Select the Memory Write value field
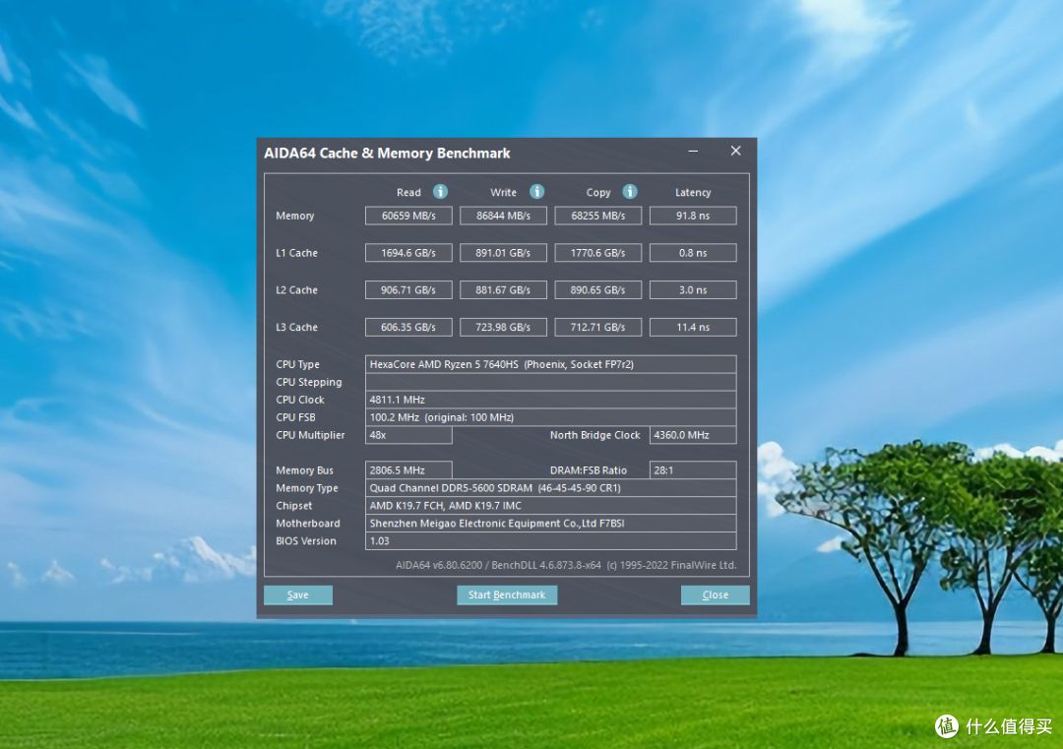Viewport: 1063px width, 749px height. 503,216
